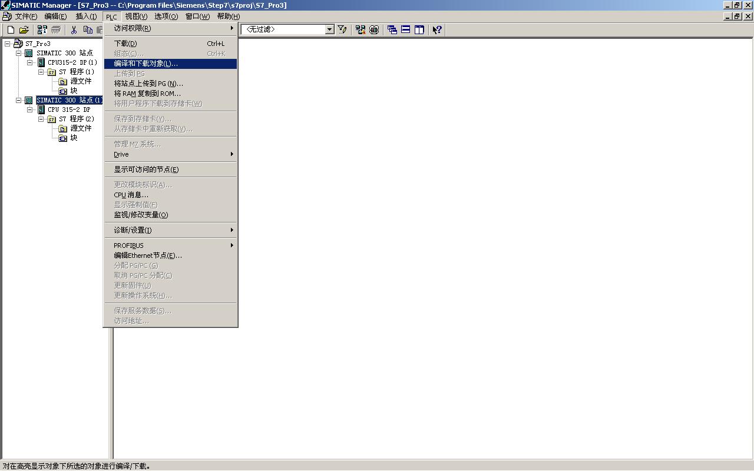Viewport: 754px width, 471px height.
Task: Click the 块 folder icon under S7 程序(2)
Action: (x=63, y=138)
